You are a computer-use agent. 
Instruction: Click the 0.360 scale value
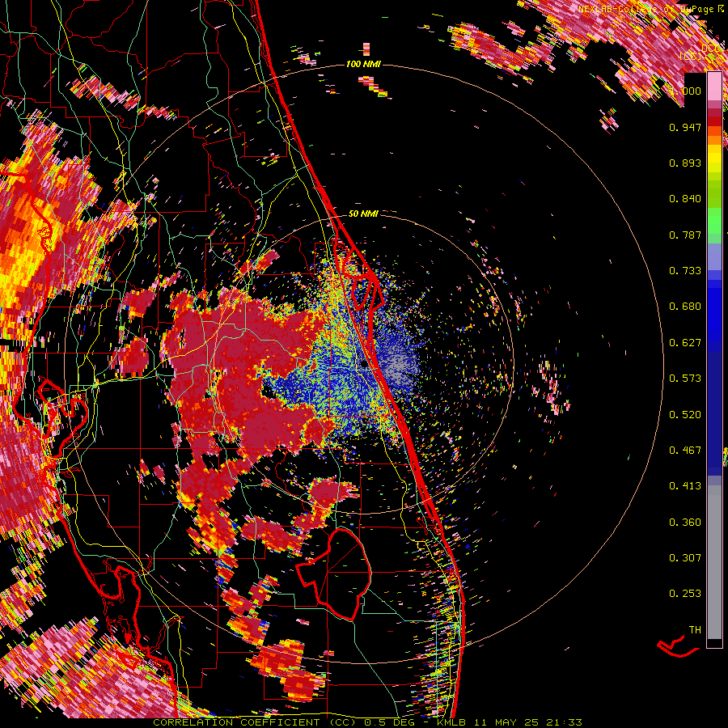[x=685, y=523]
